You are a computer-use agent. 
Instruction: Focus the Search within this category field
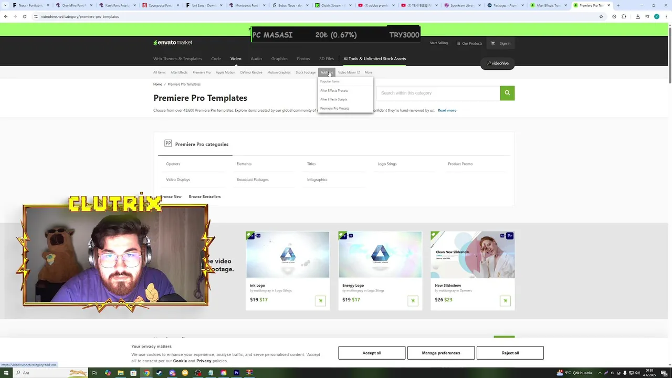click(x=438, y=93)
